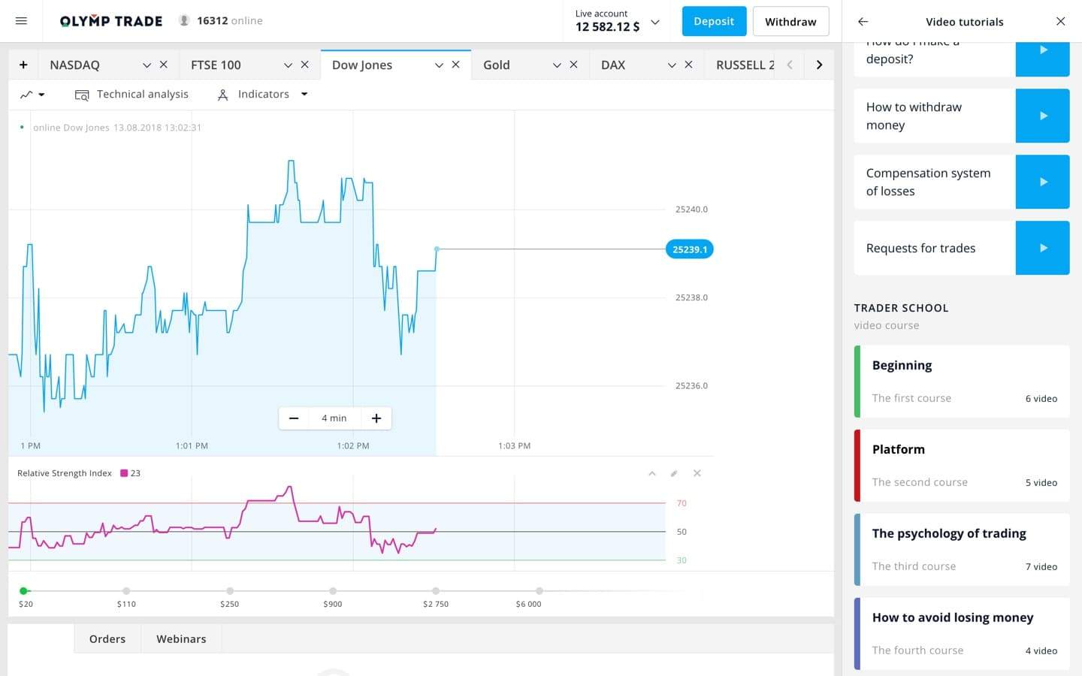Switch to the RUSSELL tab
1082x676 pixels.
click(x=745, y=65)
